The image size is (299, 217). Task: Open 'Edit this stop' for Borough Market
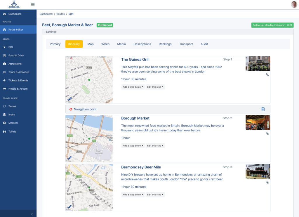(x=155, y=146)
